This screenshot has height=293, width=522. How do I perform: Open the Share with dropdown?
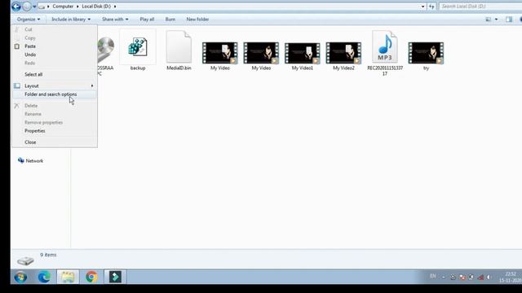(115, 20)
